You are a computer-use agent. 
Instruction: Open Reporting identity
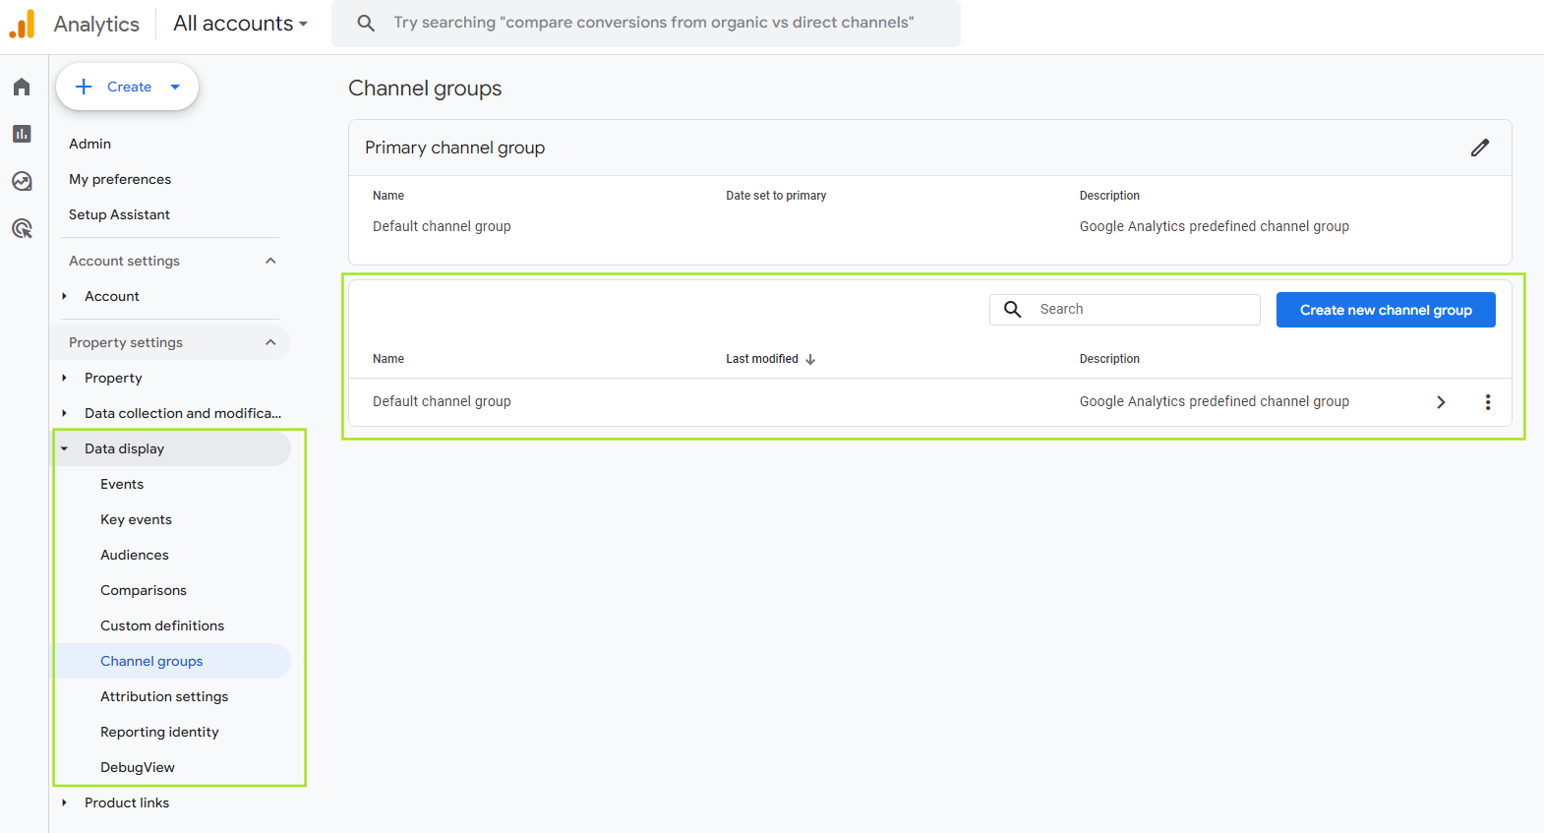(159, 732)
